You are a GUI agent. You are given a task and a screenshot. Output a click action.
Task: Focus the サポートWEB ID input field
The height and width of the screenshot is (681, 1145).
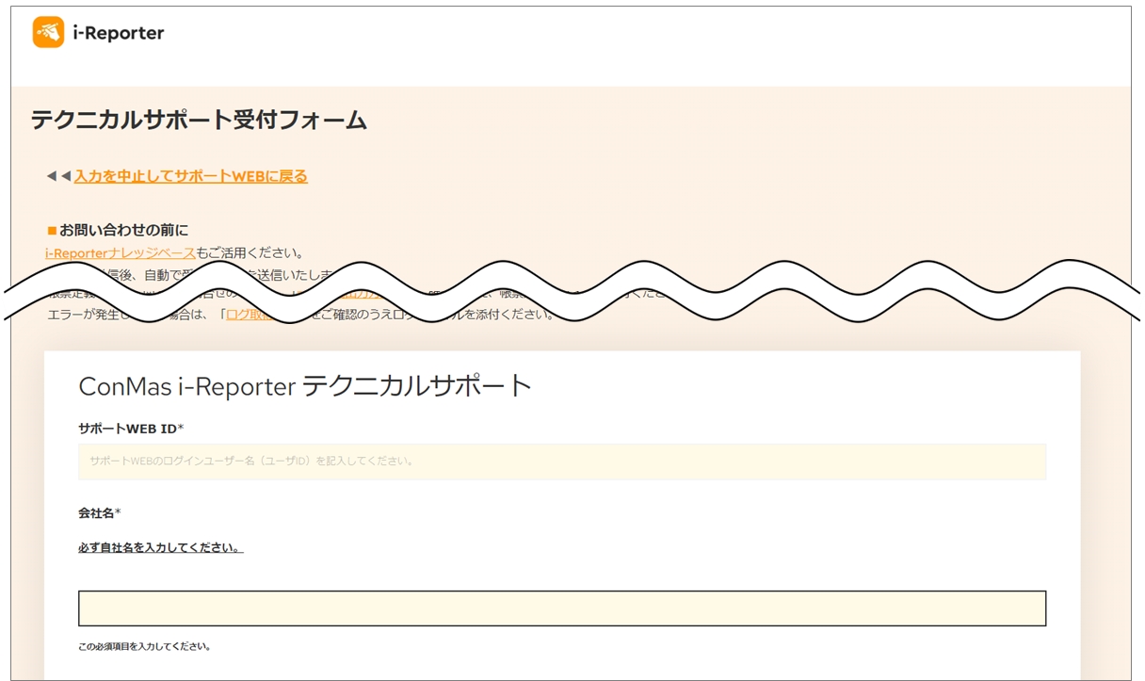click(562, 462)
